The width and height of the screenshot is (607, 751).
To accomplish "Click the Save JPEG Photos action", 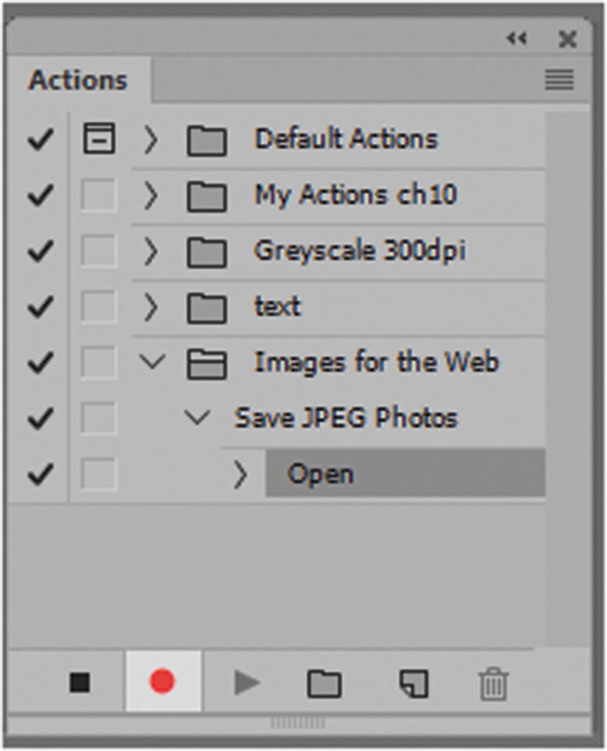I will [x=346, y=418].
